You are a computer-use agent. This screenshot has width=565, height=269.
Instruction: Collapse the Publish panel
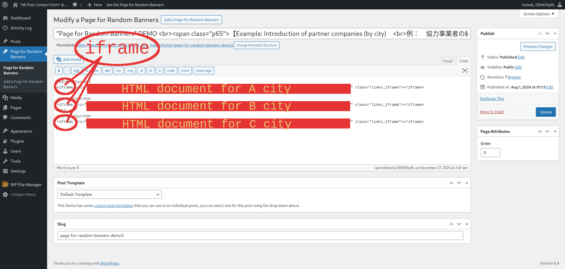pyautogui.click(x=555, y=33)
